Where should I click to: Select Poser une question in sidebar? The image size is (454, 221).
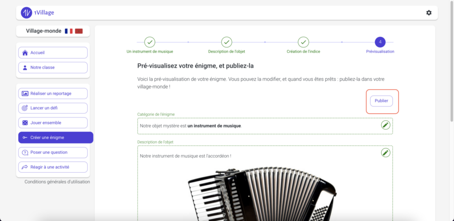coord(53,152)
